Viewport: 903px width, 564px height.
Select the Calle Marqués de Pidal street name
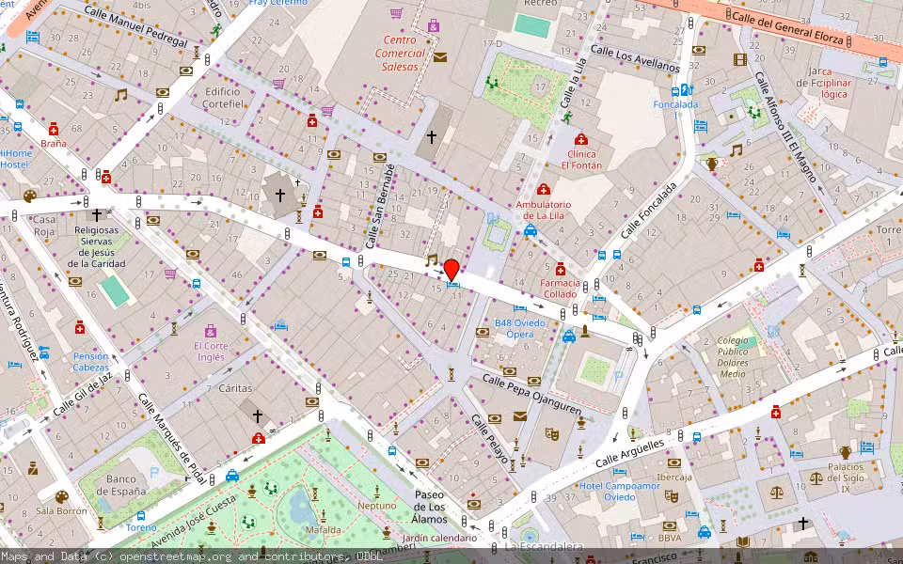click(x=171, y=438)
